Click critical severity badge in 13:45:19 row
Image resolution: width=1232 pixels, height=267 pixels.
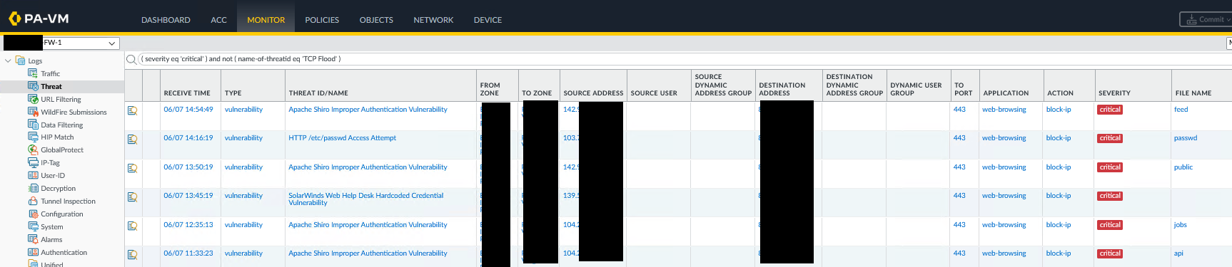coord(1110,196)
